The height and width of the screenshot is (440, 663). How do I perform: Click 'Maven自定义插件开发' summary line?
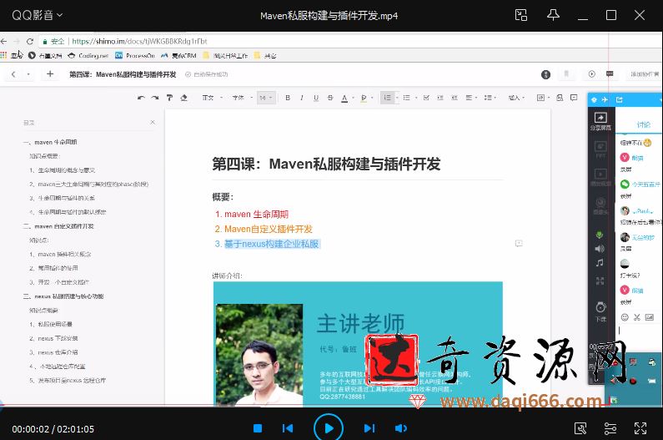click(x=268, y=229)
